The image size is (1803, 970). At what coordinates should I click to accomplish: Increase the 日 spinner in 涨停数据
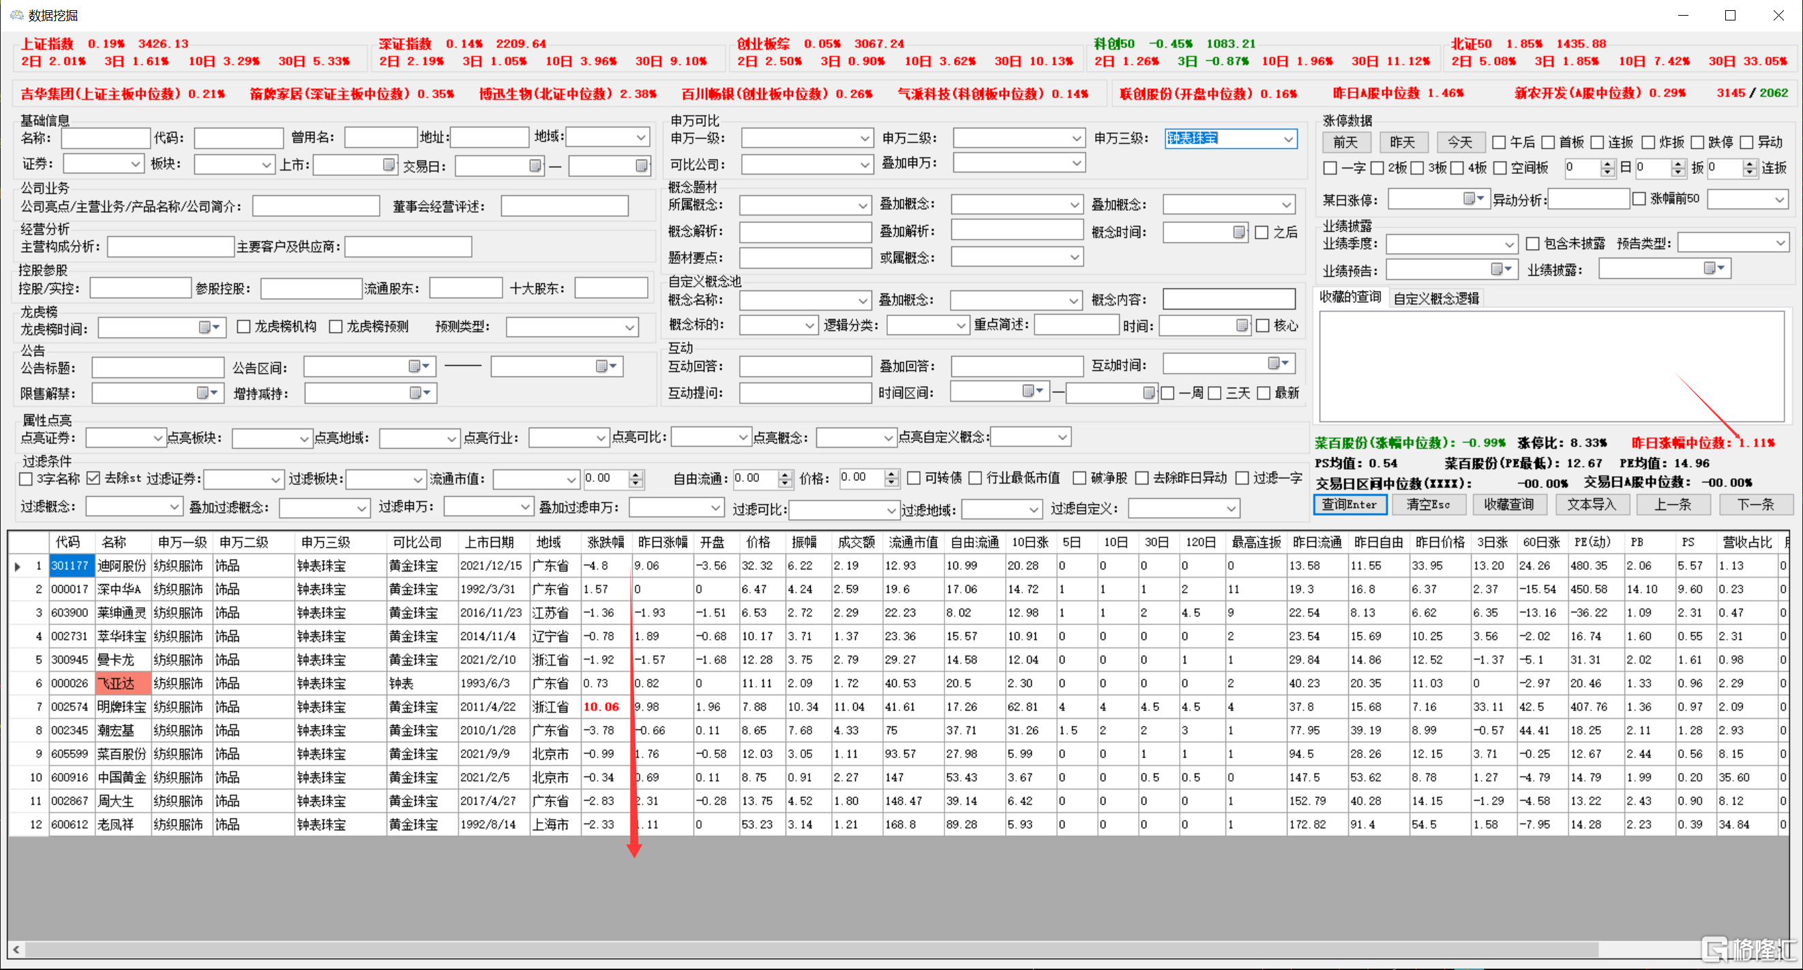coord(1607,164)
